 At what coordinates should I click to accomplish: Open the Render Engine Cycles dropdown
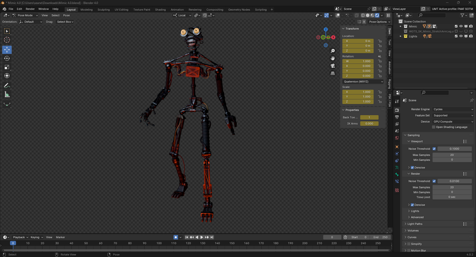[453, 109]
